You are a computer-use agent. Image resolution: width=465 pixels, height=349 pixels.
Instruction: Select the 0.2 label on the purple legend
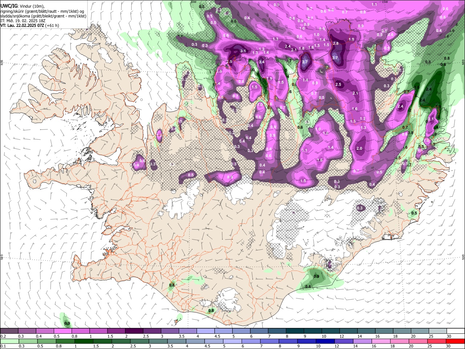(3, 336)
